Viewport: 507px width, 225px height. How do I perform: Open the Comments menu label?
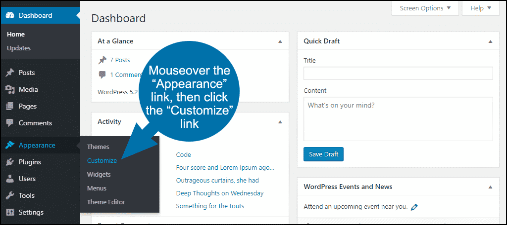(x=35, y=123)
